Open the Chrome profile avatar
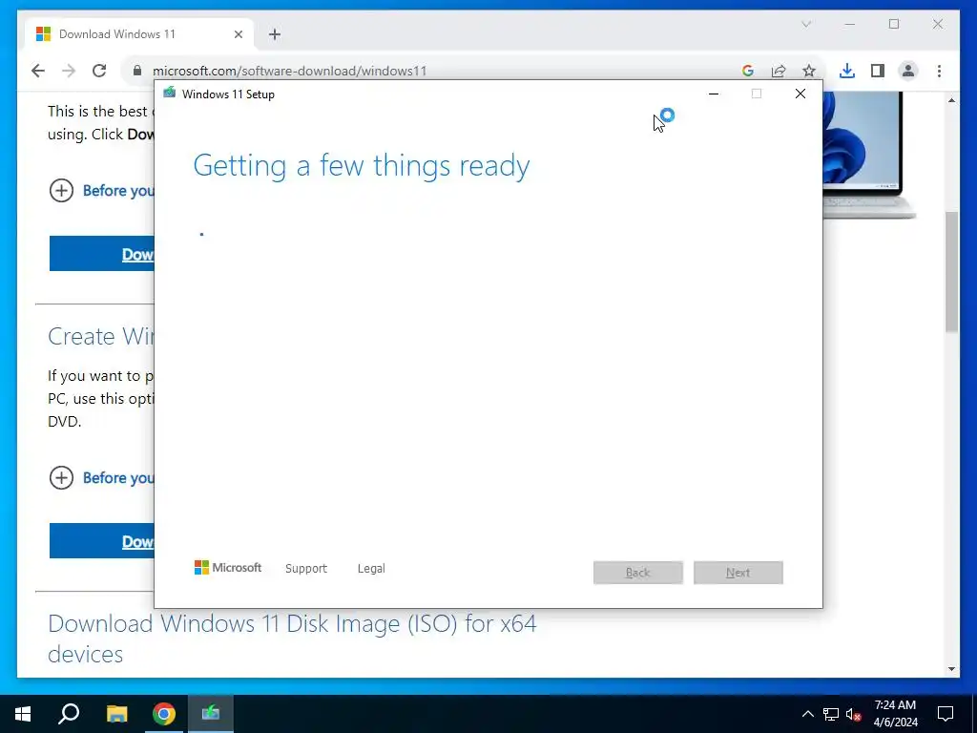 click(908, 71)
